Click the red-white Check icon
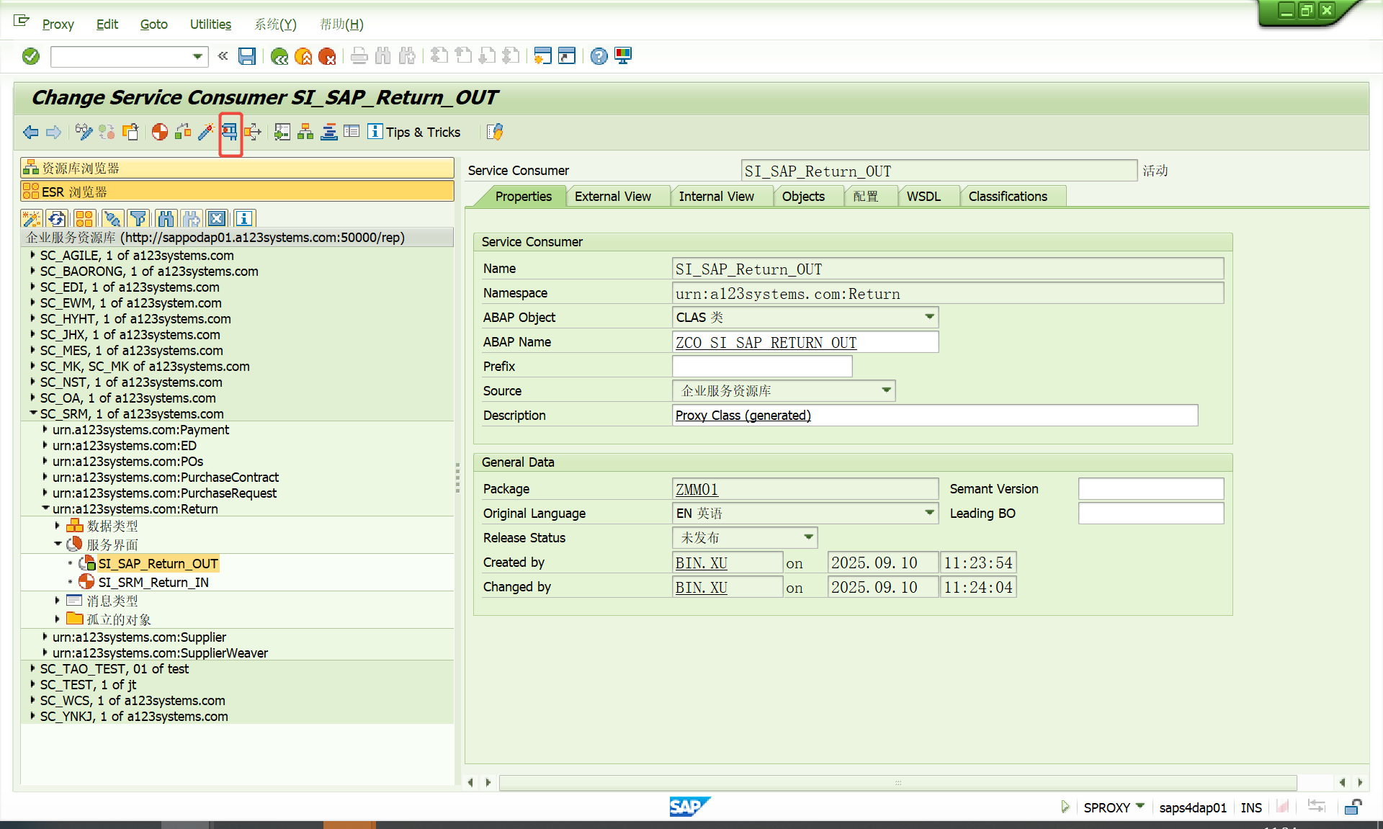The height and width of the screenshot is (829, 1383). [x=160, y=132]
